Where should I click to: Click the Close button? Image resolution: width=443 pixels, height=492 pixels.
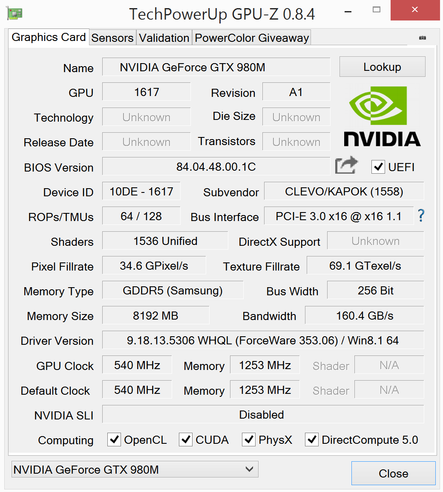[x=394, y=473]
